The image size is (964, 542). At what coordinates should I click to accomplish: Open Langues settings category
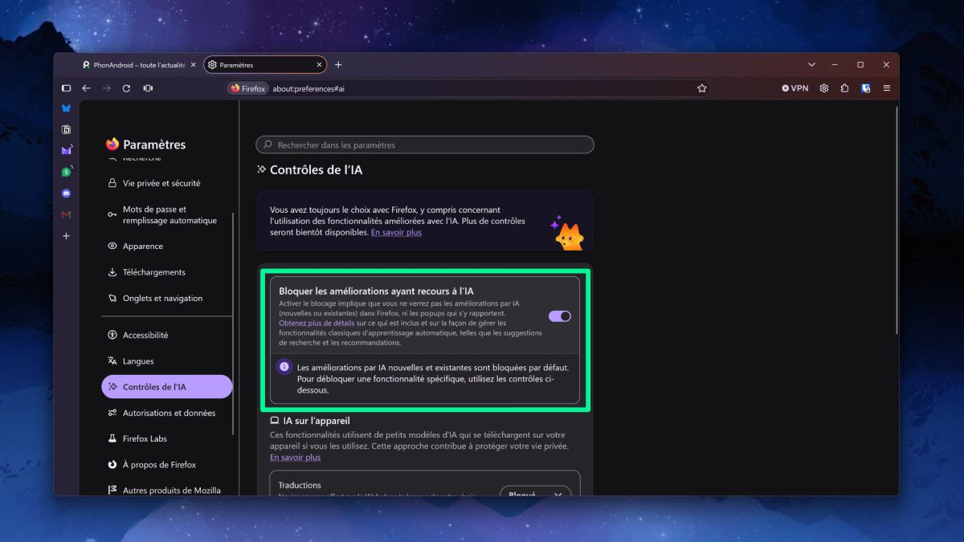click(138, 361)
